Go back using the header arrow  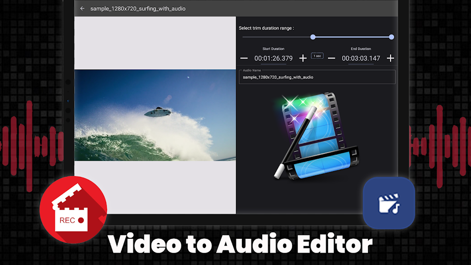82,9
